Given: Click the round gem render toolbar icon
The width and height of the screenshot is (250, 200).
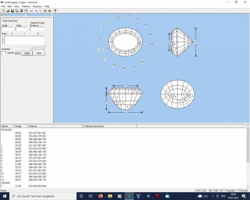Looking at the screenshot, I should (x=49, y=11).
